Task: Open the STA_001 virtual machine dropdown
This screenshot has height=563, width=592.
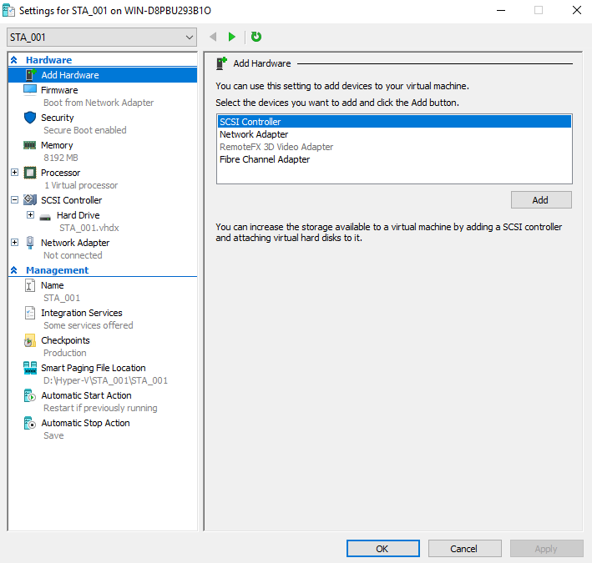Action: point(190,37)
